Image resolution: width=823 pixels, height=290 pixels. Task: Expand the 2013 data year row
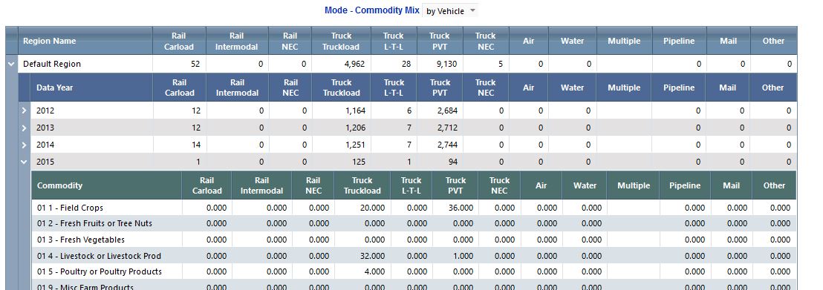pyautogui.click(x=25, y=128)
